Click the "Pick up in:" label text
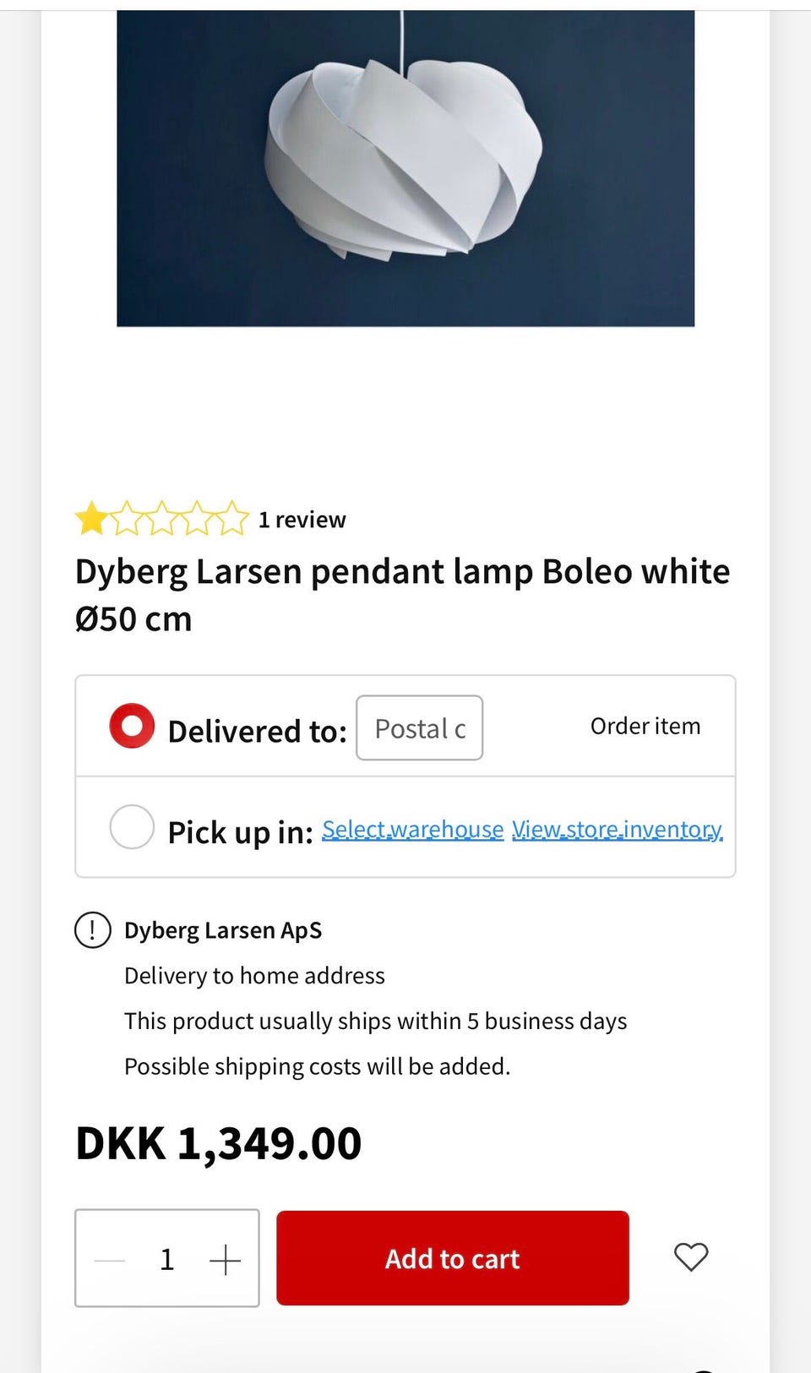Image resolution: width=811 pixels, height=1373 pixels. pyautogui.click(x=240, y=832)
